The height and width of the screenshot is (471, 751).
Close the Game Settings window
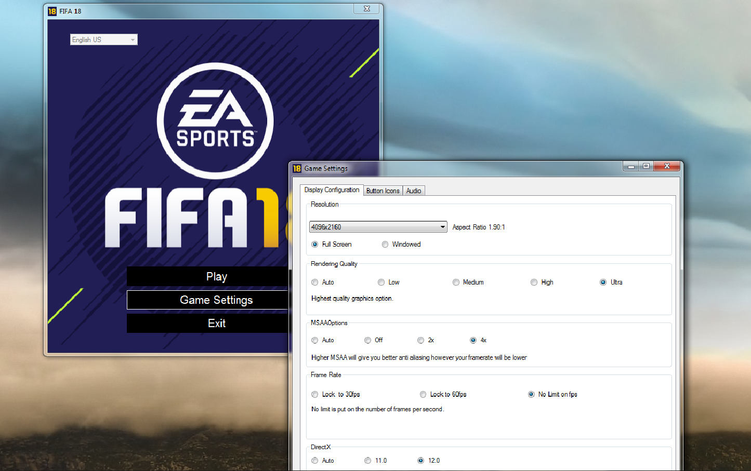[667, 166]
